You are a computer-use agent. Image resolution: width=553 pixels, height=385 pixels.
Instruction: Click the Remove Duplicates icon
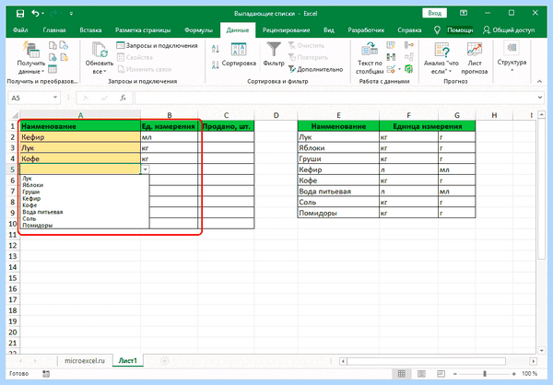tap(391, 57)
